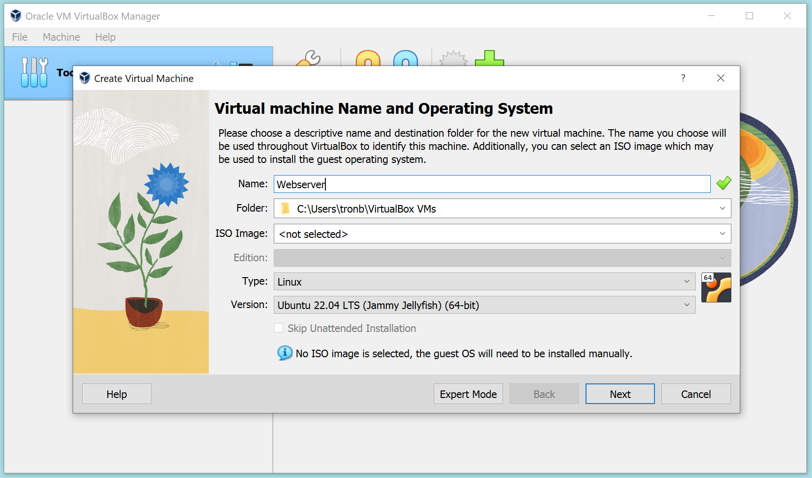Viewport: 812px width, 478px height.
Task: Open the Machine menu
Action: [61, 37]
